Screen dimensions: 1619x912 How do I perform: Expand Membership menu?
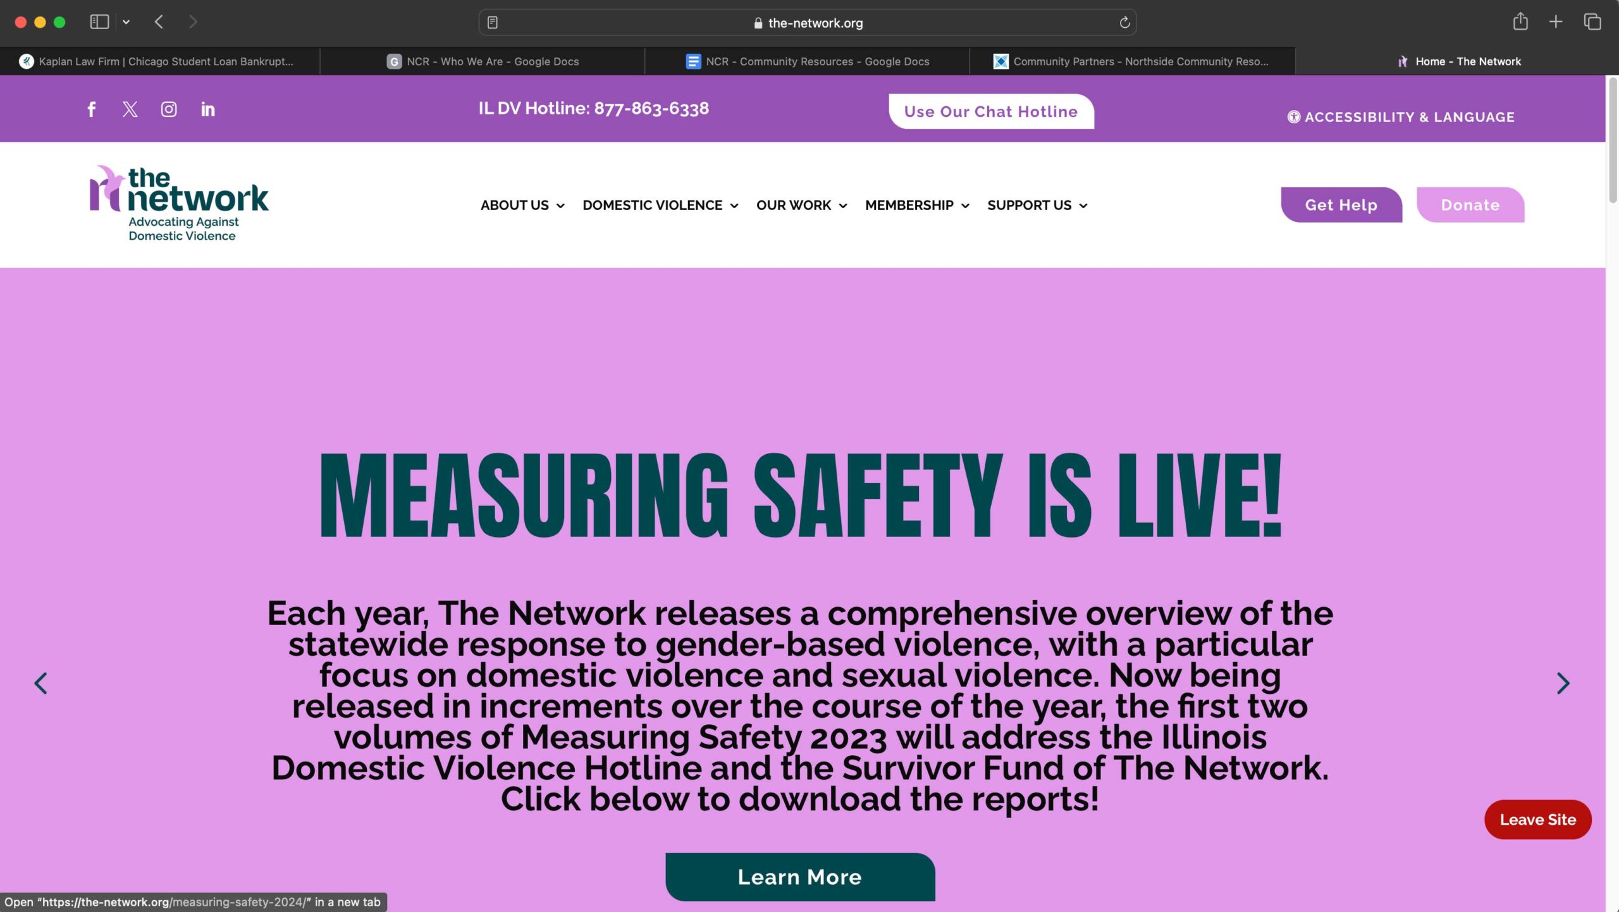917,206
